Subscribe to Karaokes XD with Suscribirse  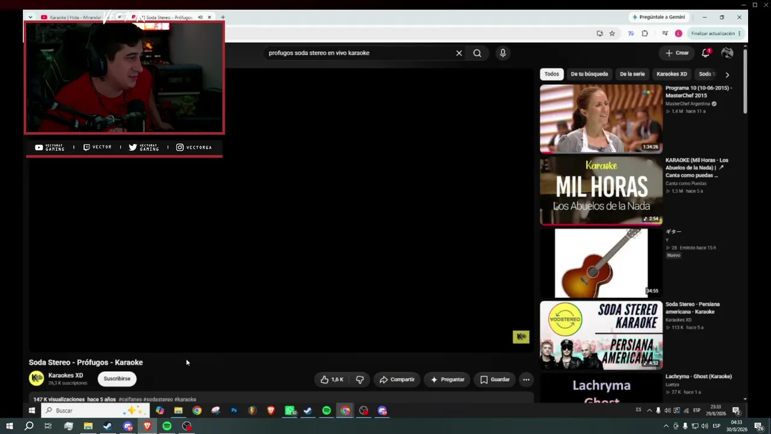click(117, 379)
